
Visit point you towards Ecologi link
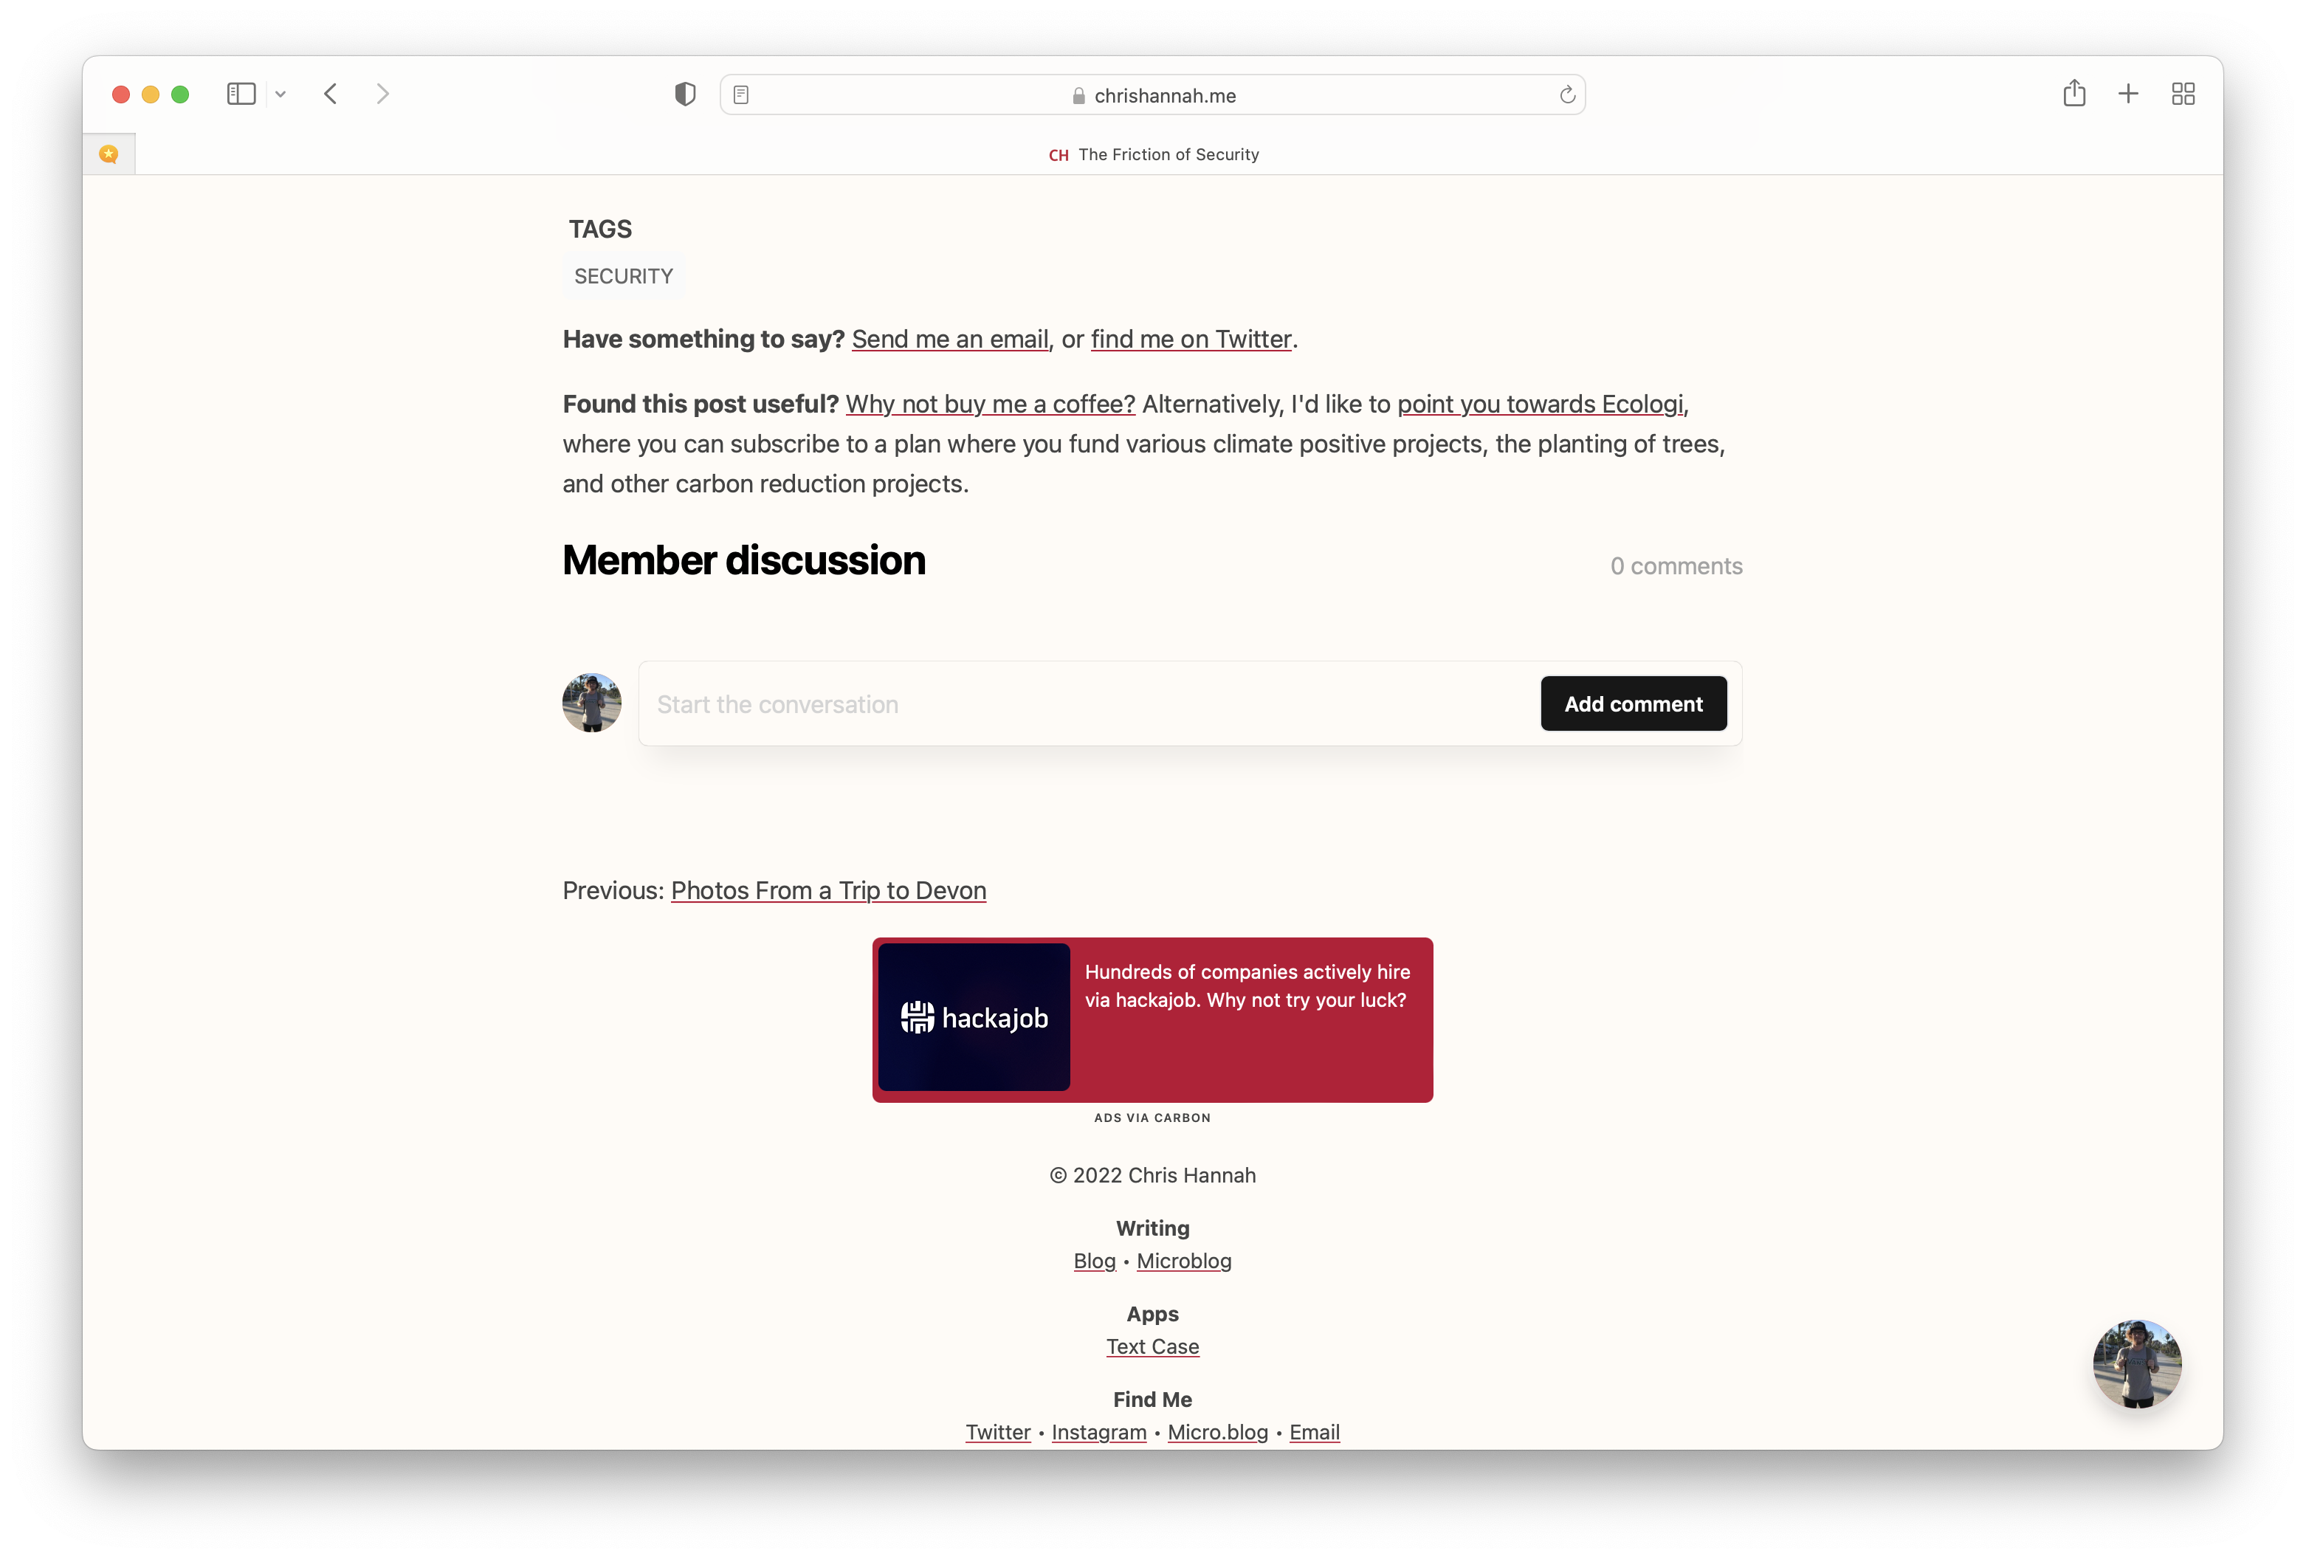coord(1540,404)
